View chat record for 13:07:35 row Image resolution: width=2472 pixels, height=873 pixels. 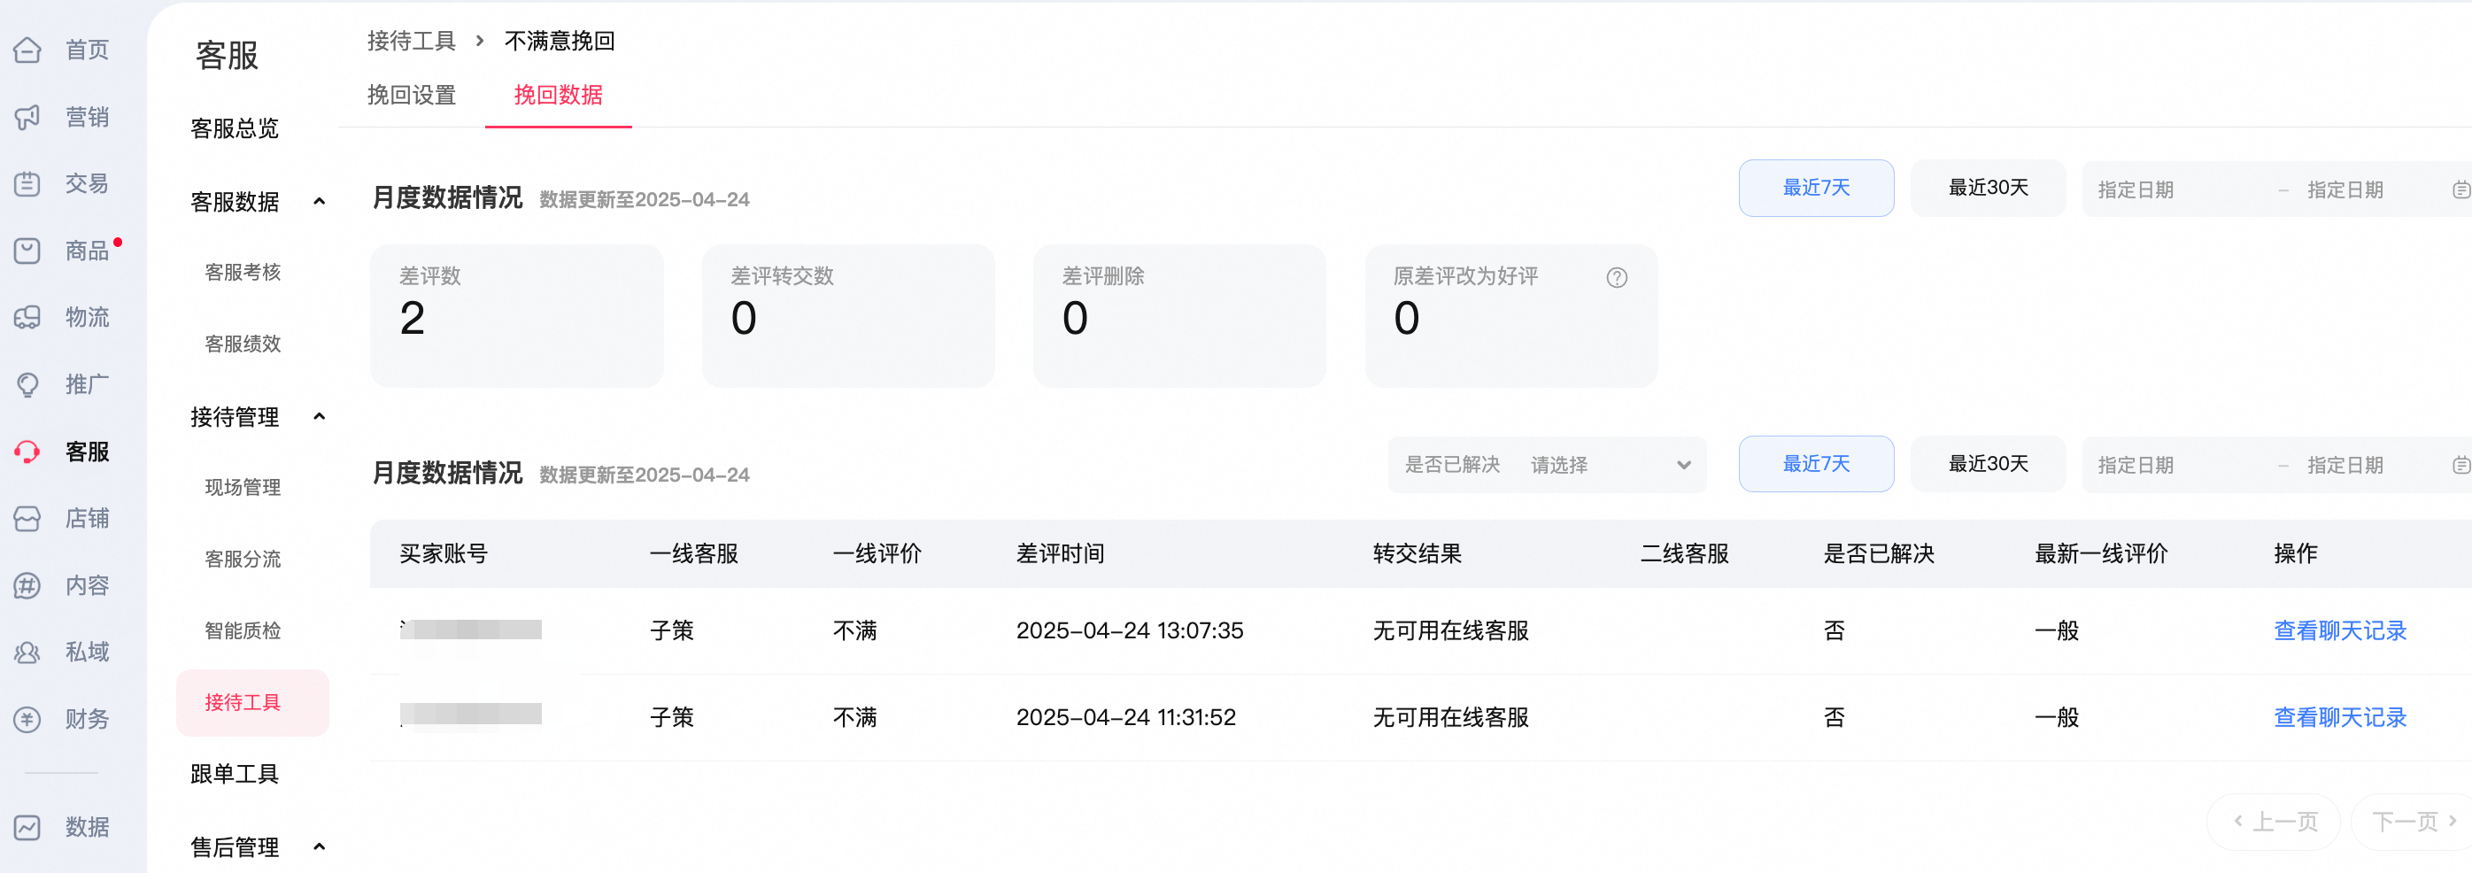2339,630
